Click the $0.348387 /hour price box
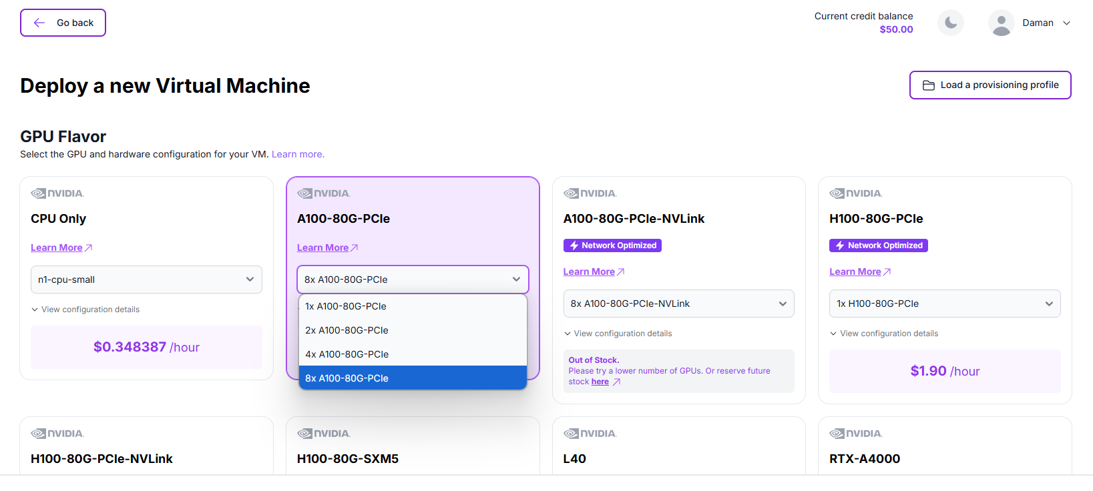 [x=146, y=347]
